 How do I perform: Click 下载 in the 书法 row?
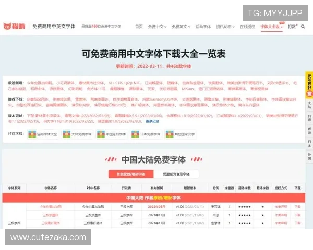tap(297, 215)
